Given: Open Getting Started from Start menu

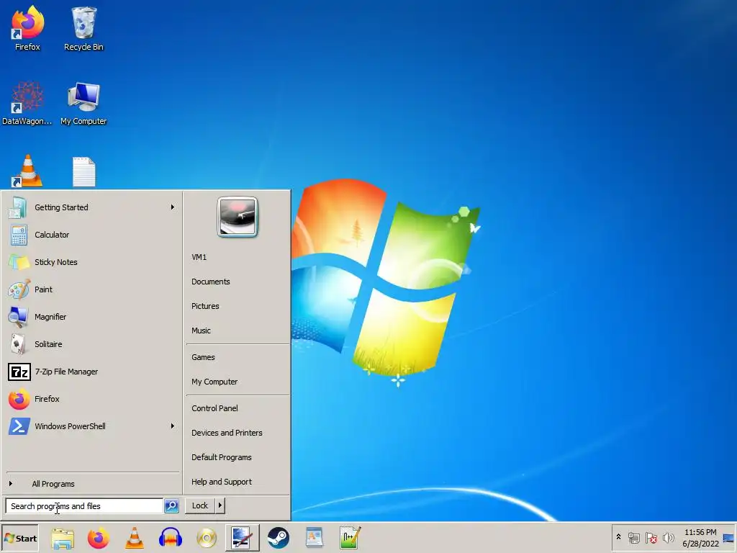Looking at the screenshot, I should click(91, 207).
